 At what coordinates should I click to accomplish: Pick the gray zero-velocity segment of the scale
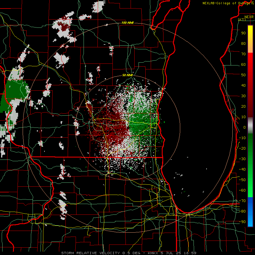[250, 126]
